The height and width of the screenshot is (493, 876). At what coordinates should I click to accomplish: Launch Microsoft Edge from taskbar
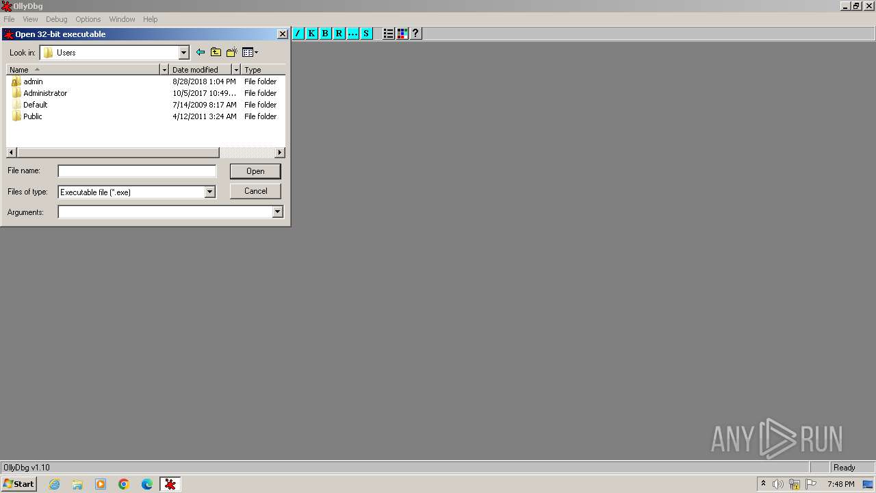coord(147,484)
